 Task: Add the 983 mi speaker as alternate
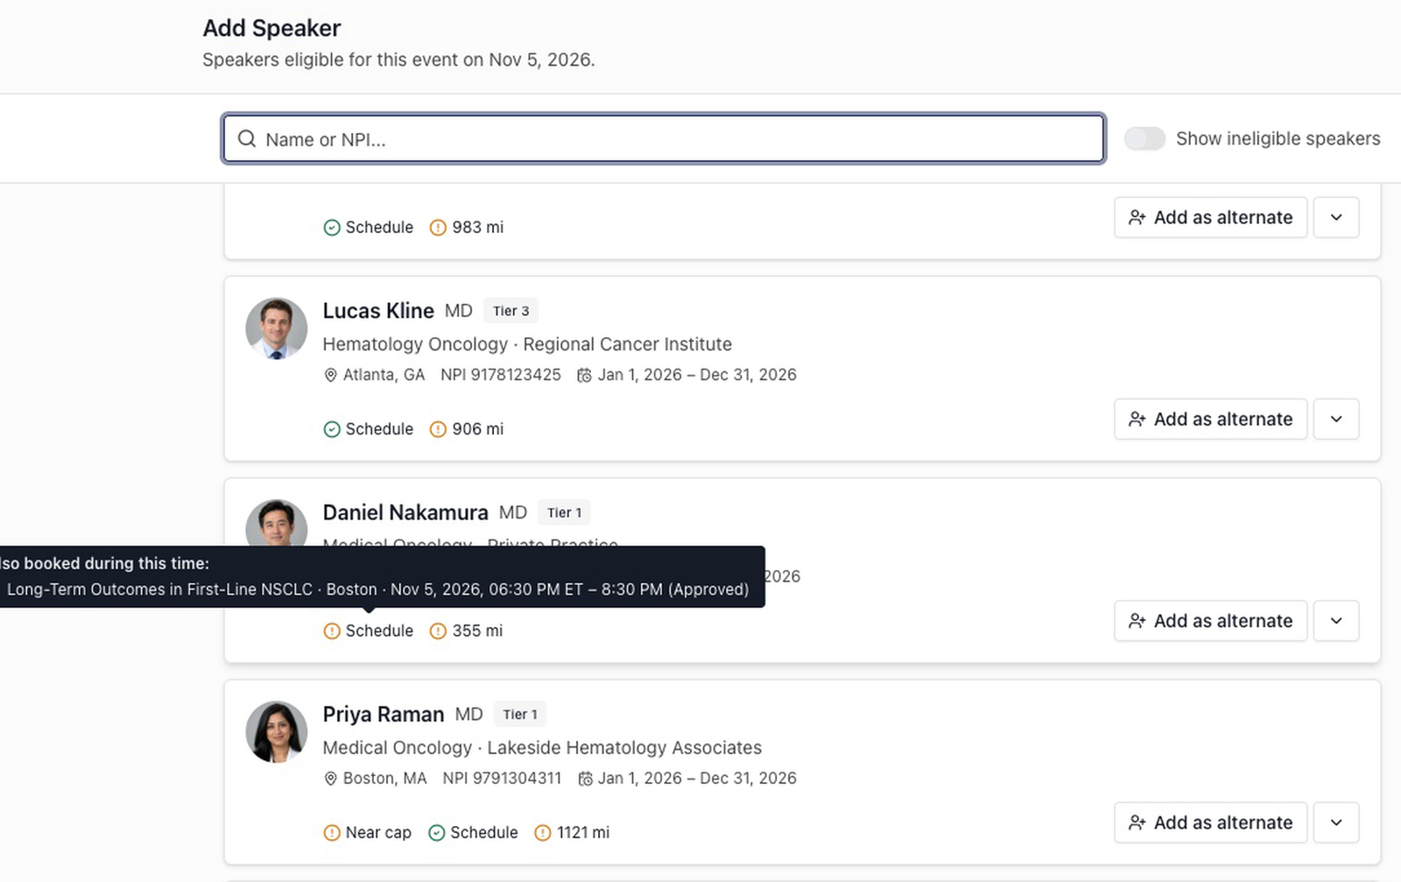(x=1210, y=217)
